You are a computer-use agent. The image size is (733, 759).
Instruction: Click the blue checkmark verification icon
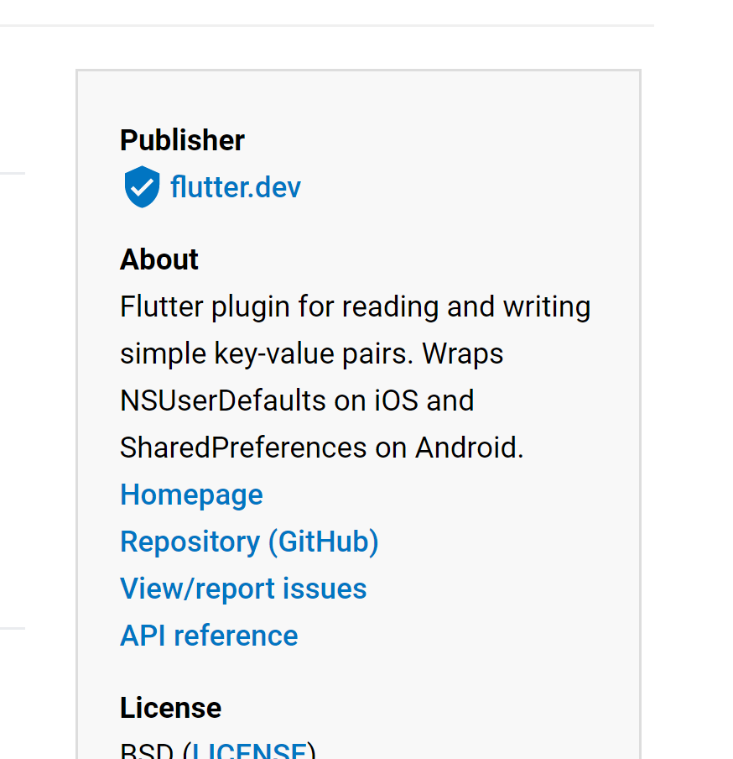[141, 186]
